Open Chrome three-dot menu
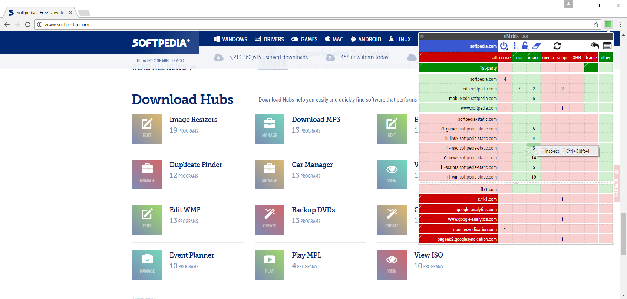The height and width of the screenshot is (299, 627). click(620, 24)
